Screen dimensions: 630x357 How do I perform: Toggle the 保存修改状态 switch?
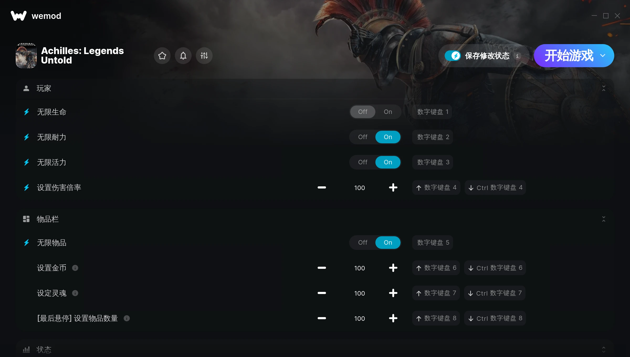coord(453,56)
